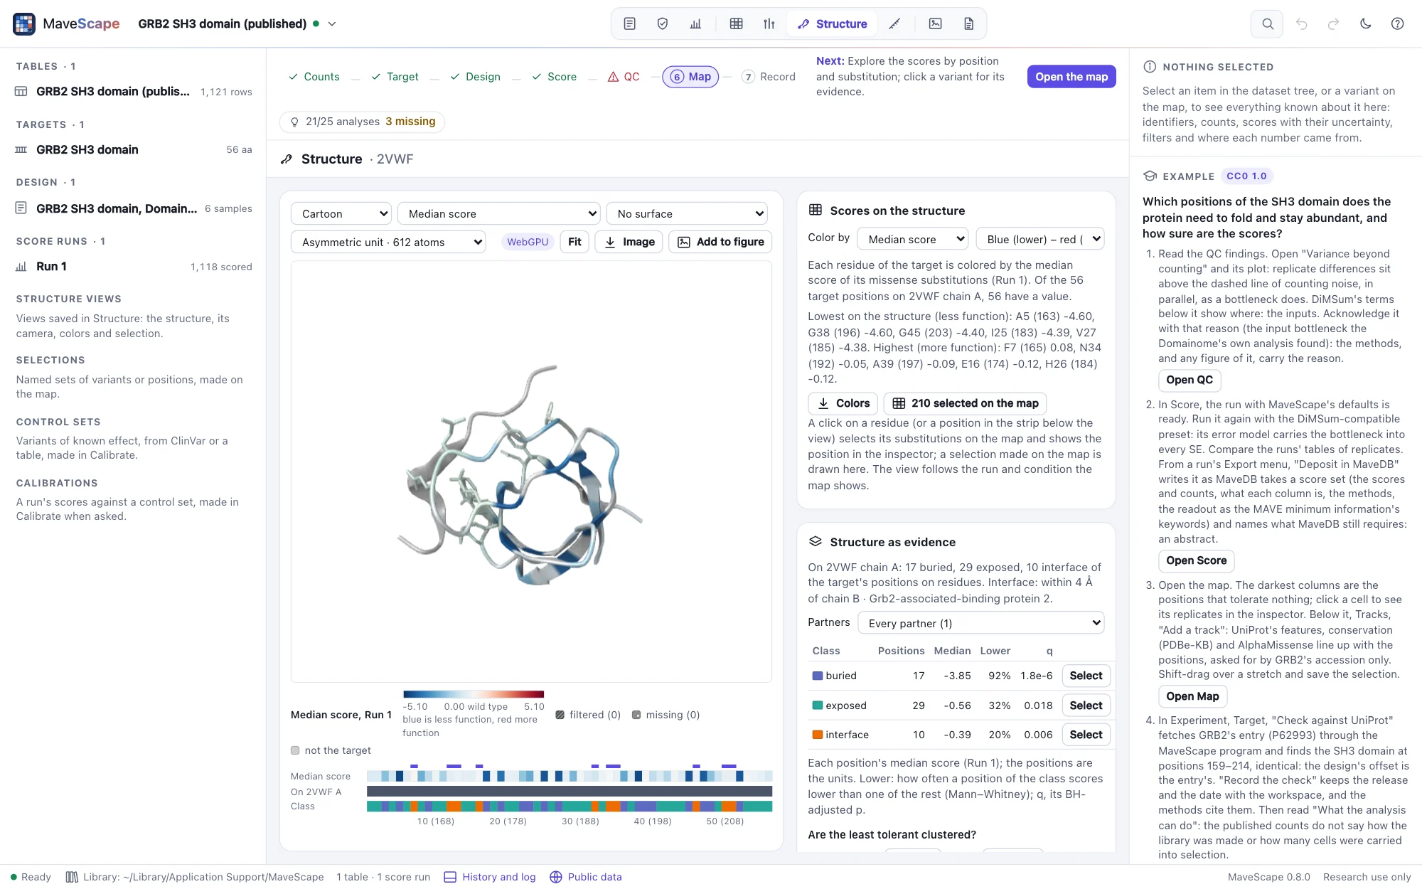
Task: Open the page record view in top toolbar
Action: tap(968, 23)
